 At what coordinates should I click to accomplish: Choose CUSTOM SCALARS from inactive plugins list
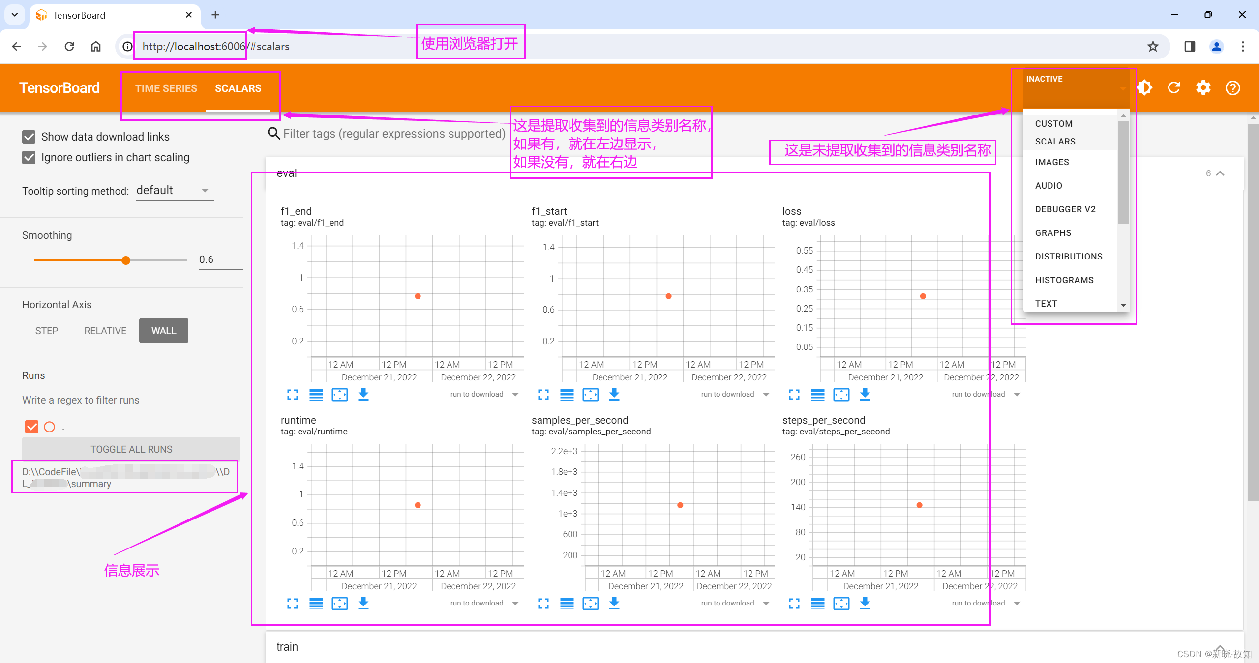pyautogui.click(x=1070, y=133)
